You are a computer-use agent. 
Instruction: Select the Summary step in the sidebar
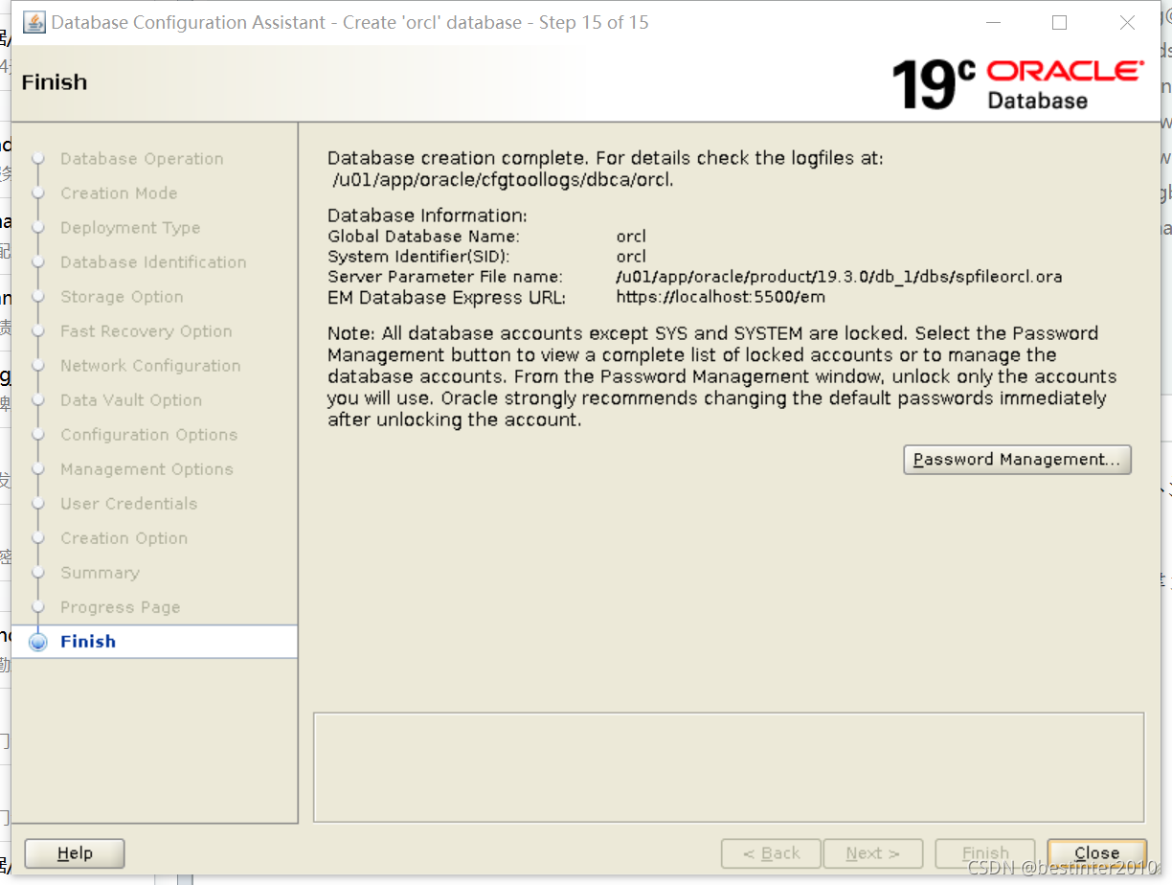pos(100,573)
